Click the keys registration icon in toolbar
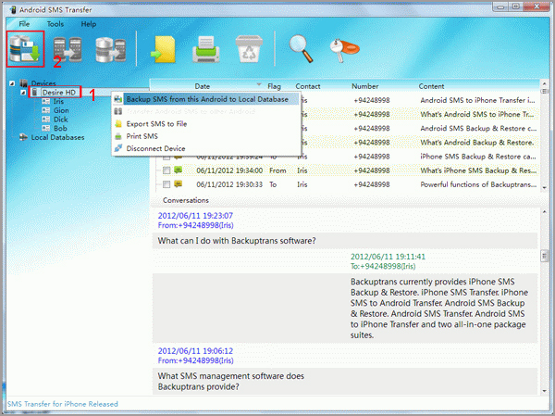The image size is (555, 416). point(344,50)
